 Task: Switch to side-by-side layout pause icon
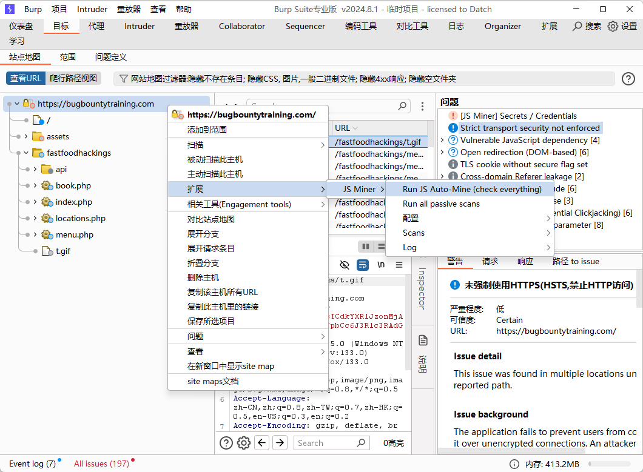(366, 246)
